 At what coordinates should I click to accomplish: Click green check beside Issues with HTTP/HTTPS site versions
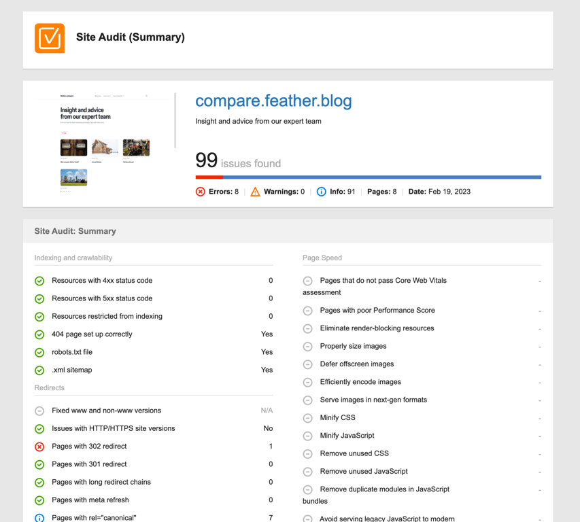pyautogui.click(x=39, y=429)
